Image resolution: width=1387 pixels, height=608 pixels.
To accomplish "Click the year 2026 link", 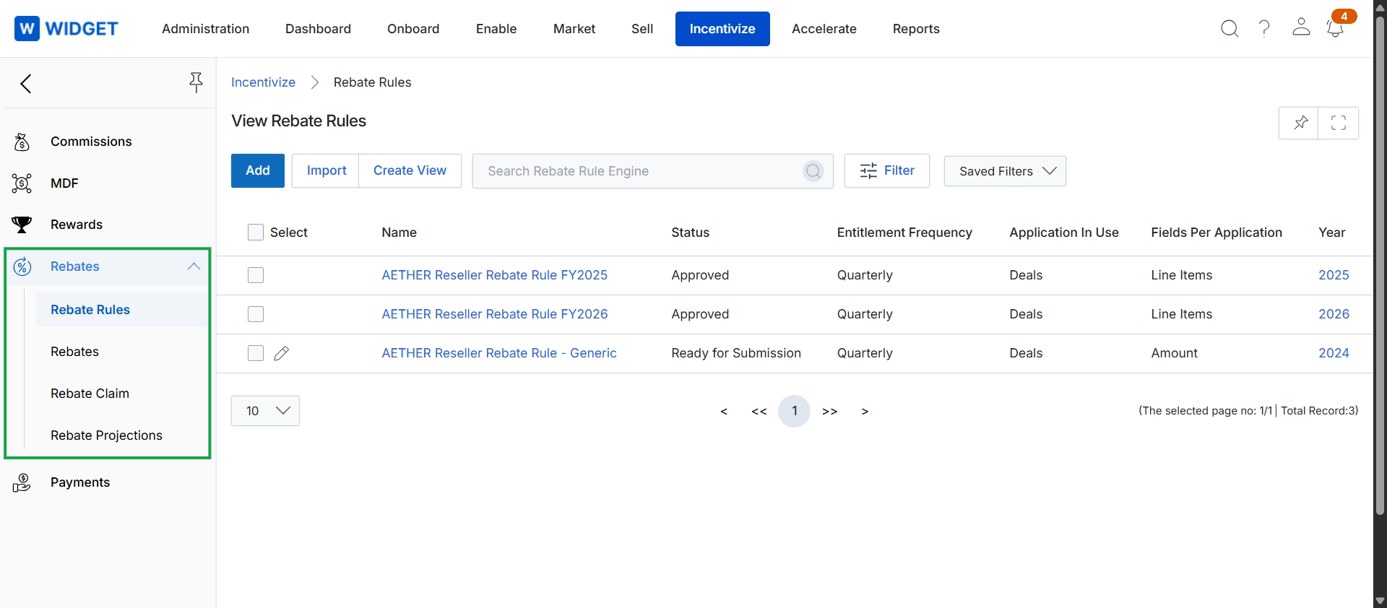I will click(x=1334, y=314).
